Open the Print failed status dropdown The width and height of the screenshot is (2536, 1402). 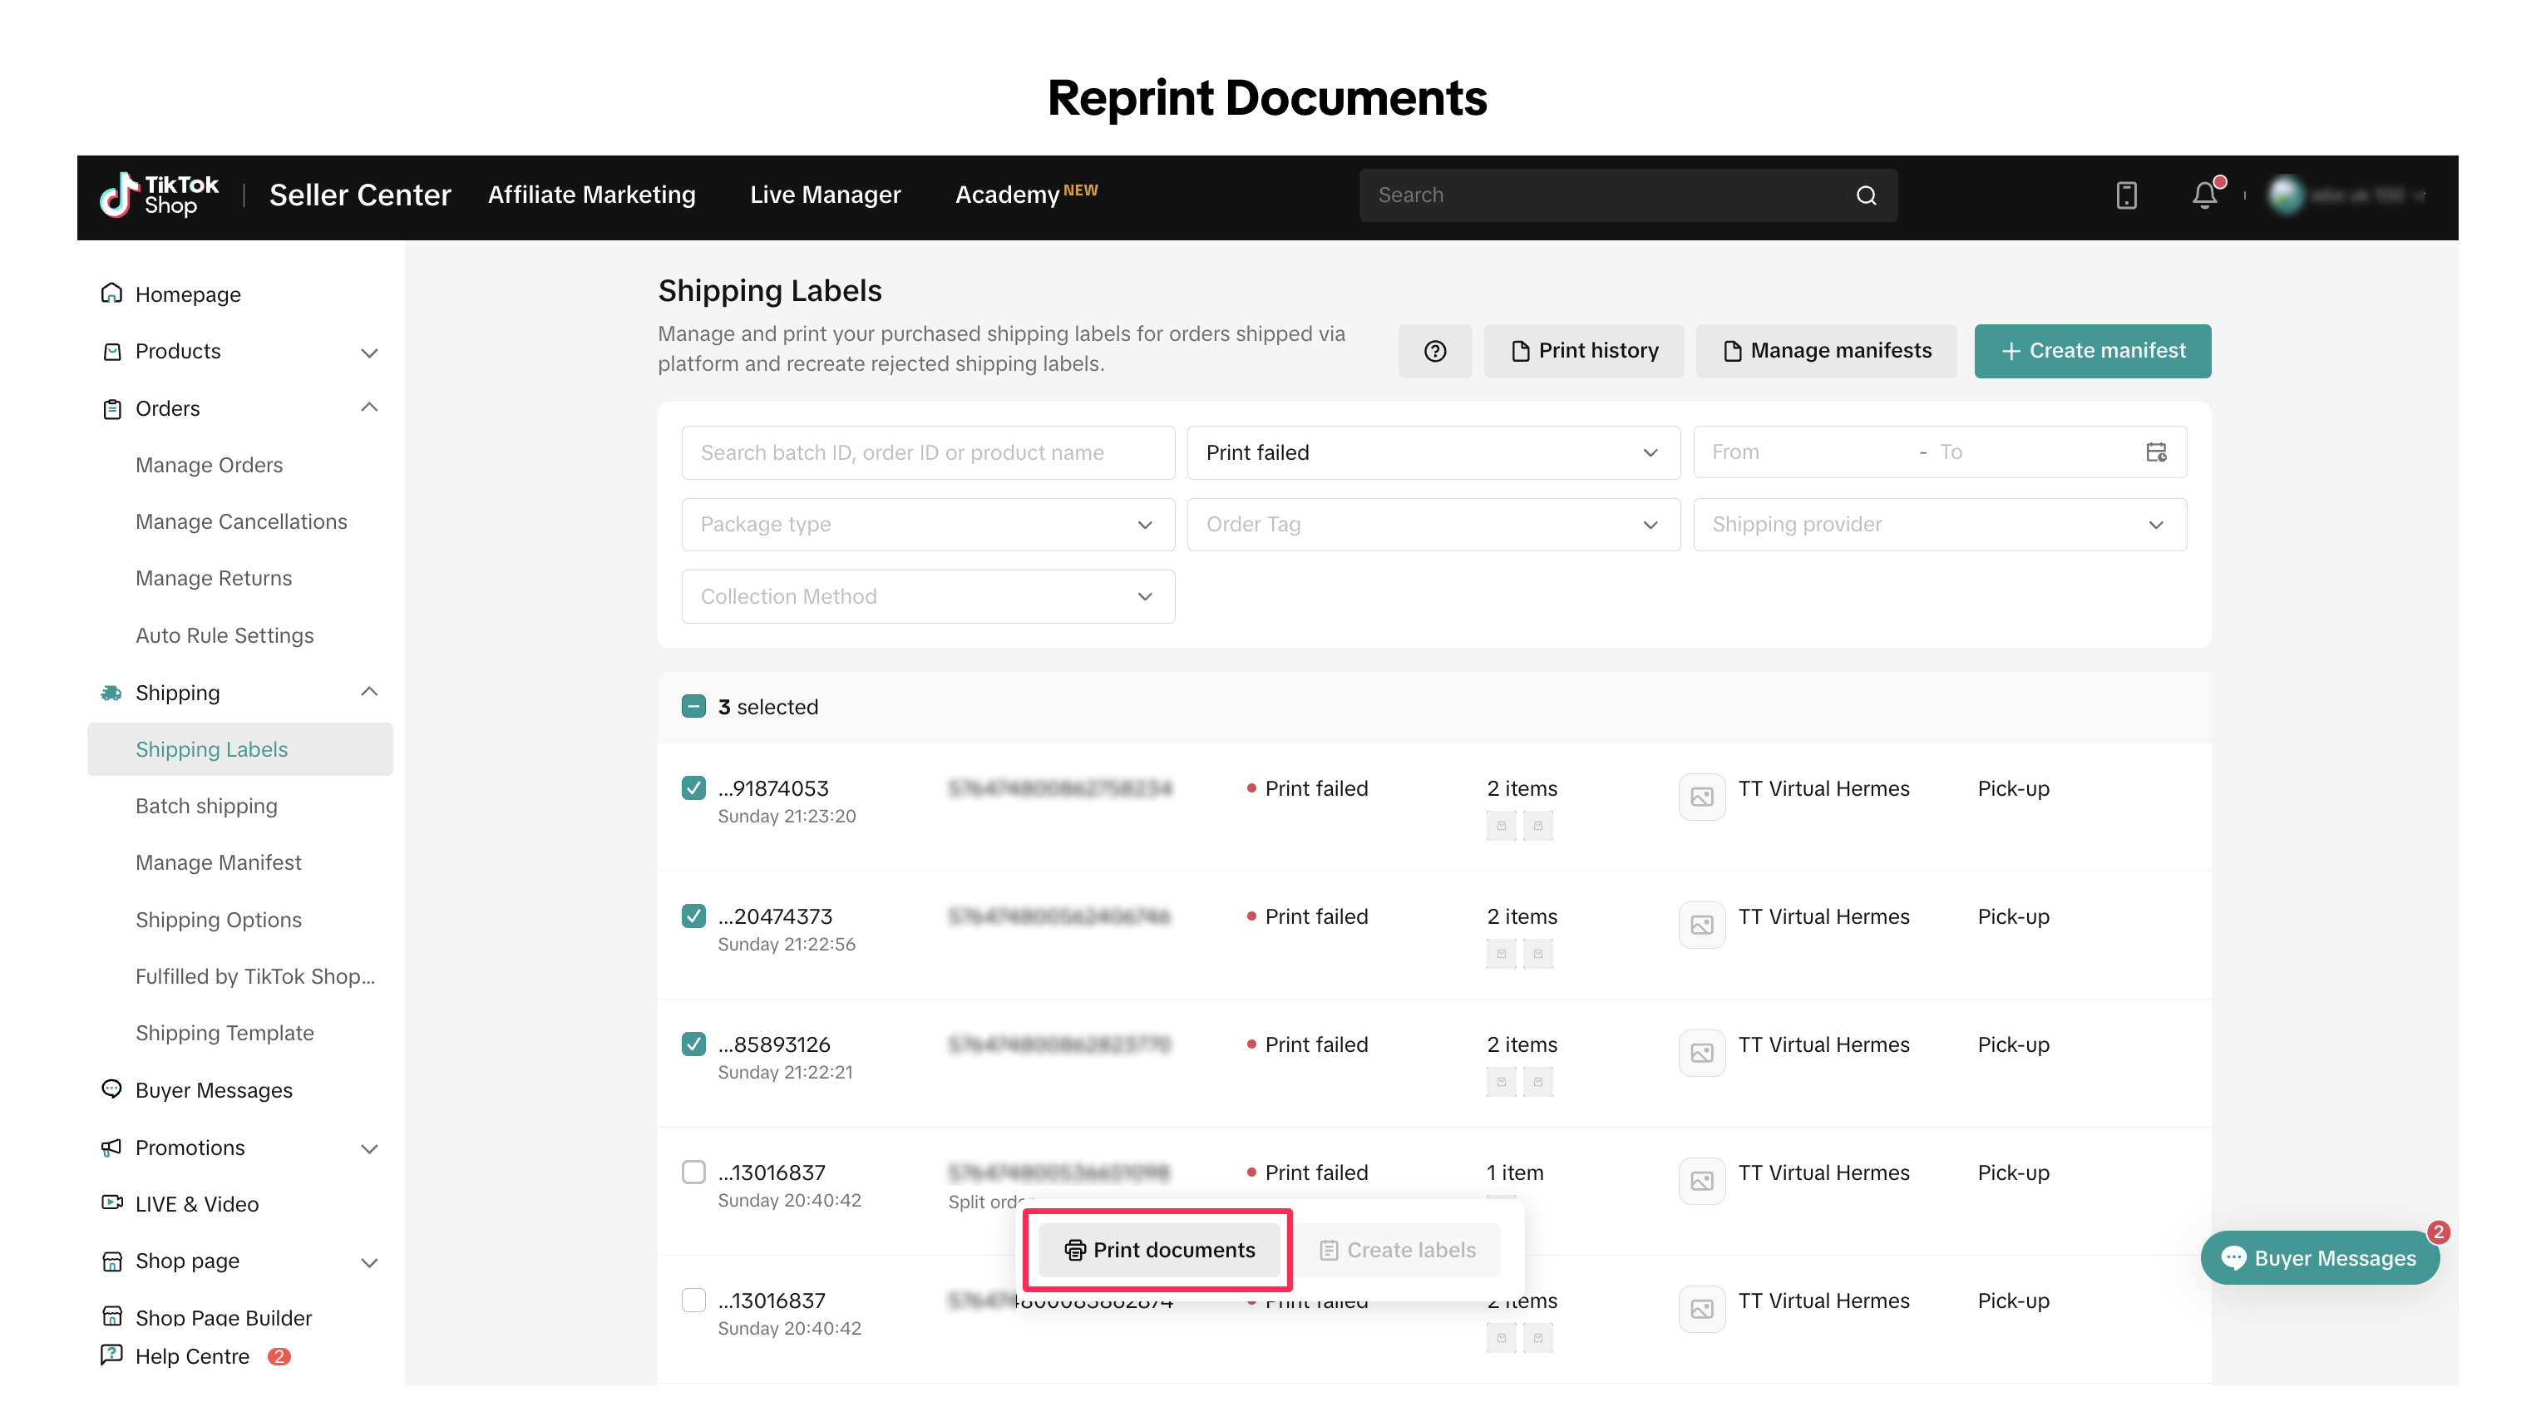[1433, 452]
